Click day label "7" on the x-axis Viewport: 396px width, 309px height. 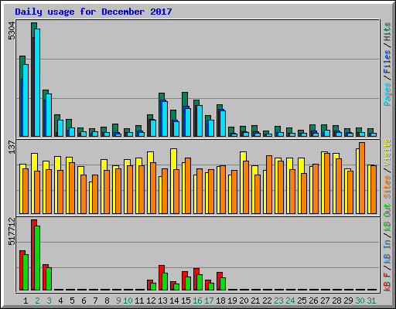click(95, 301)
